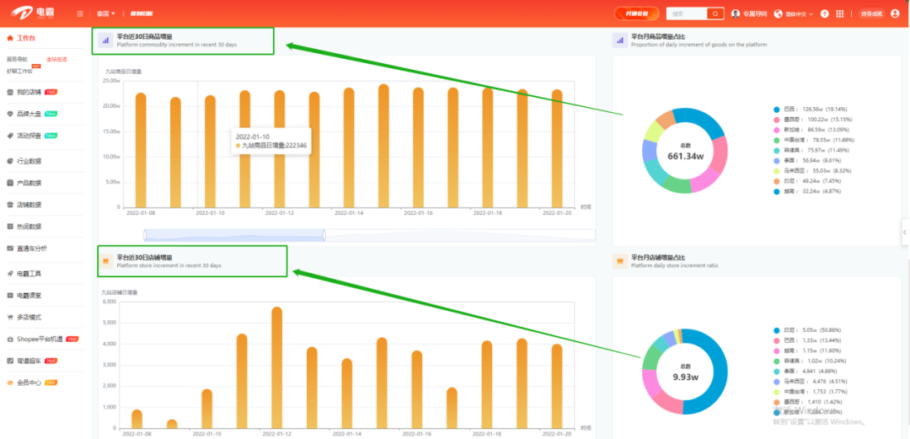Click the search magnifier button
Image resolution: width=910 pixels, height=439 pixels.
pyautogui.click(x=715, y=13)
